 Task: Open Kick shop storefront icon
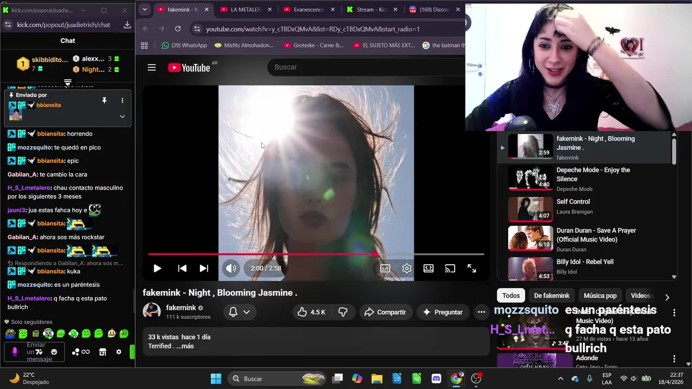tap(103, 352)
